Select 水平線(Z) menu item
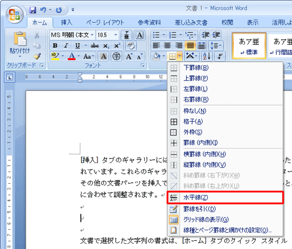 pyautogui.click(x=225, y=198)
